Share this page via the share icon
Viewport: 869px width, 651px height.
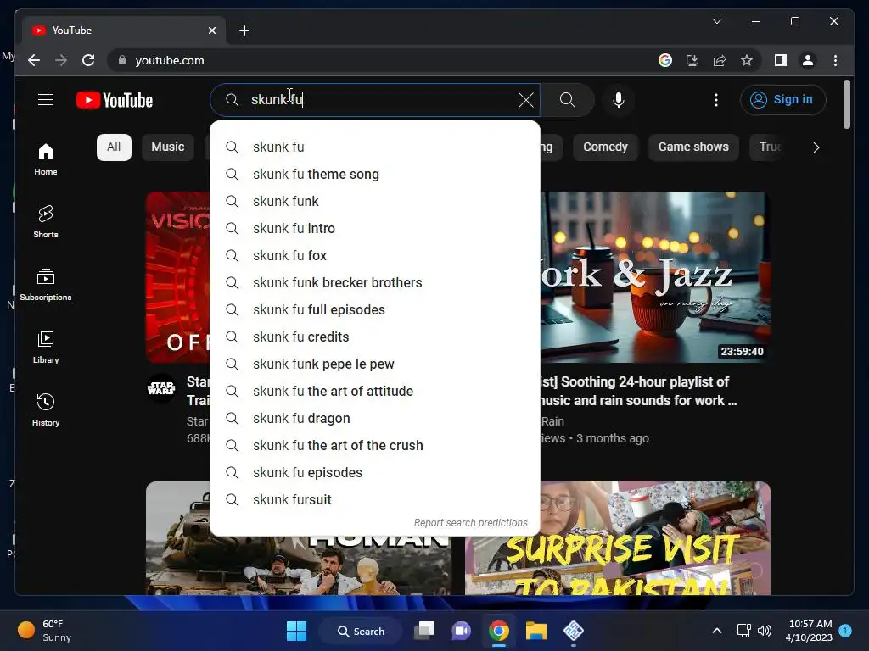pos(720,60)
